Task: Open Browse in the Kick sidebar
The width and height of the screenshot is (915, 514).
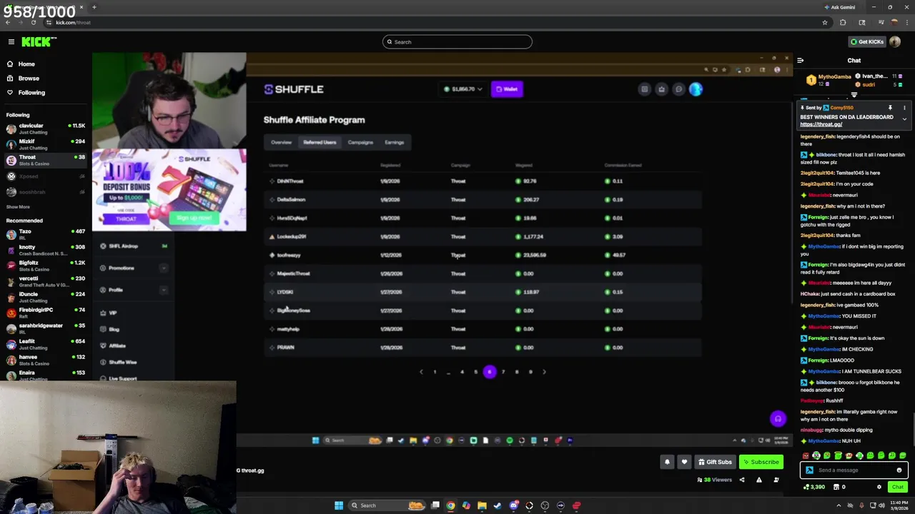Action: 29,79
